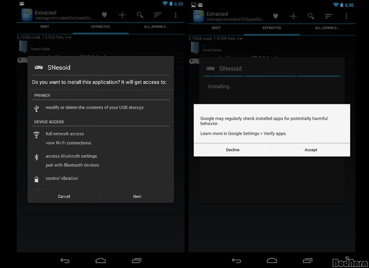
Task: Open sort options icon in right screen
Action: [x=328, y=16]
